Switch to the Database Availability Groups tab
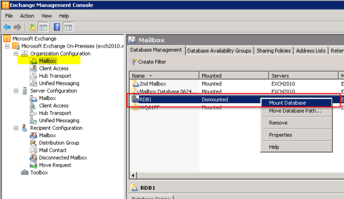Viewport: 344px width, 199px height. (219, 51)
